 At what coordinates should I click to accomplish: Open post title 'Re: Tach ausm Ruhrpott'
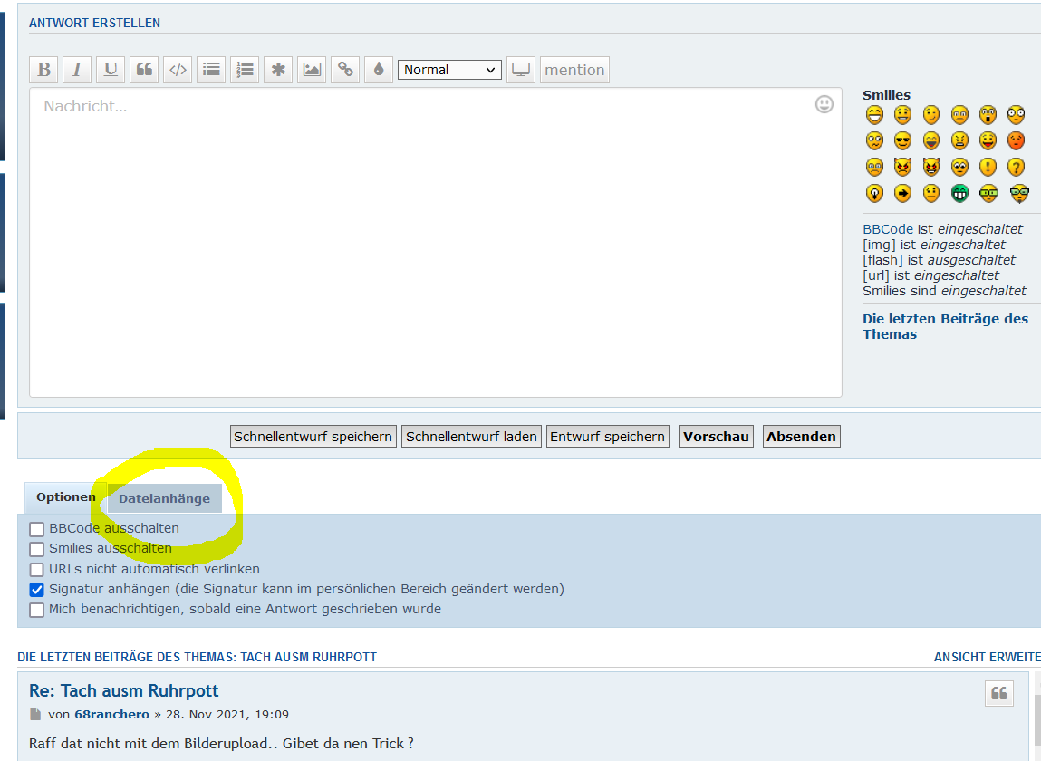point(123,691)
